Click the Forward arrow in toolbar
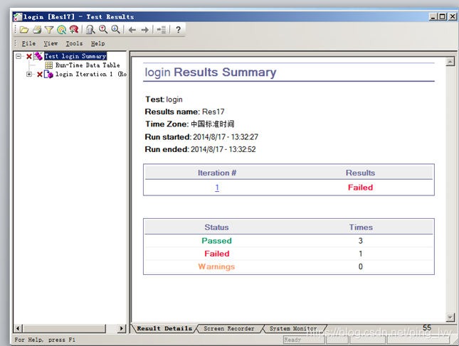The height and width of the screenshot is (346, 459). 145,30
